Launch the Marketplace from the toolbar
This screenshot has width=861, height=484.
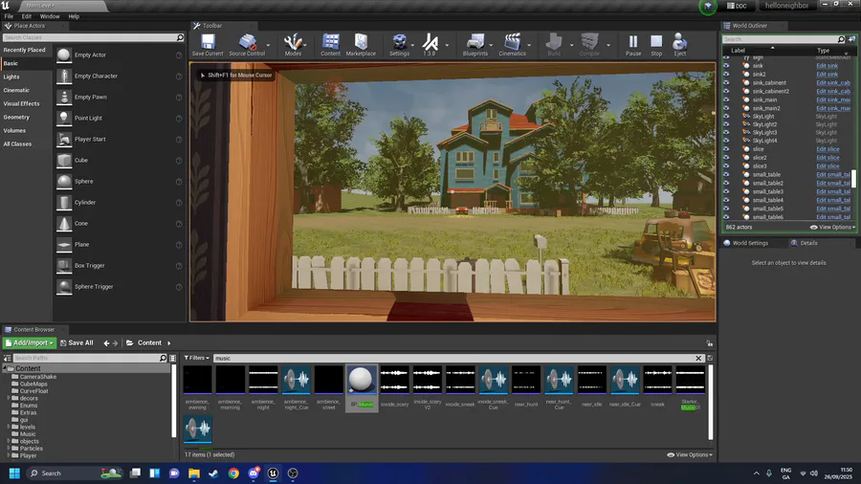(x=361, y=42)
